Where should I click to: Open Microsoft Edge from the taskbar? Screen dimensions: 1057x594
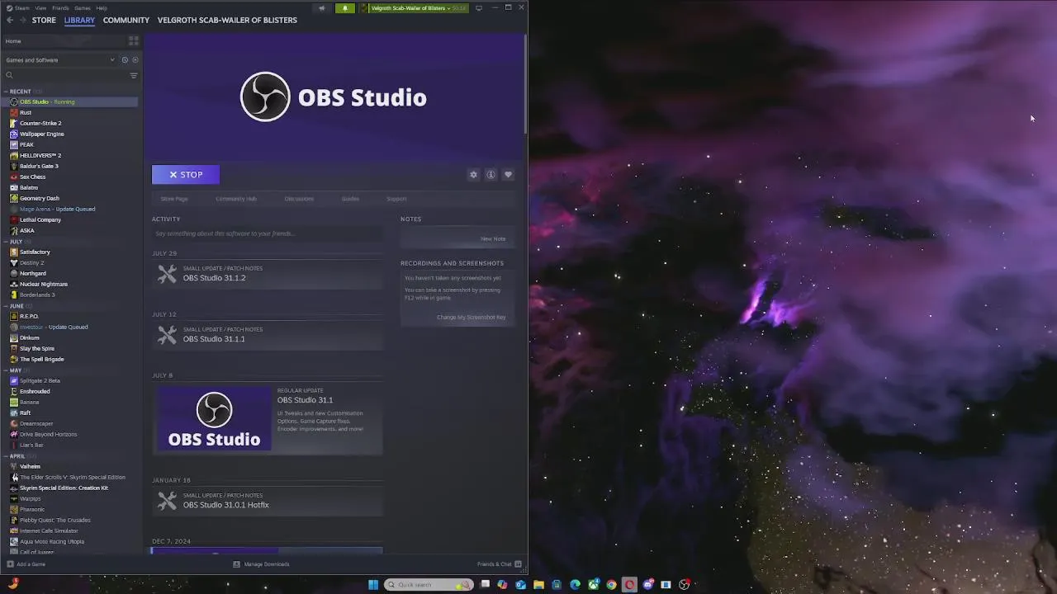575,585
